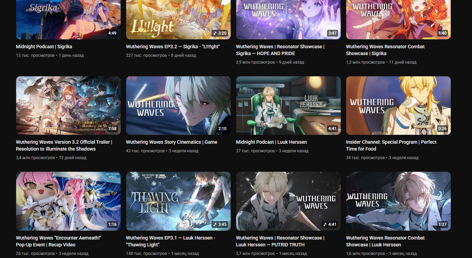This screenshot has width=472, height=258.
Task: Play the Thawing Light thumbnail
Action: [x=178, y=201]
